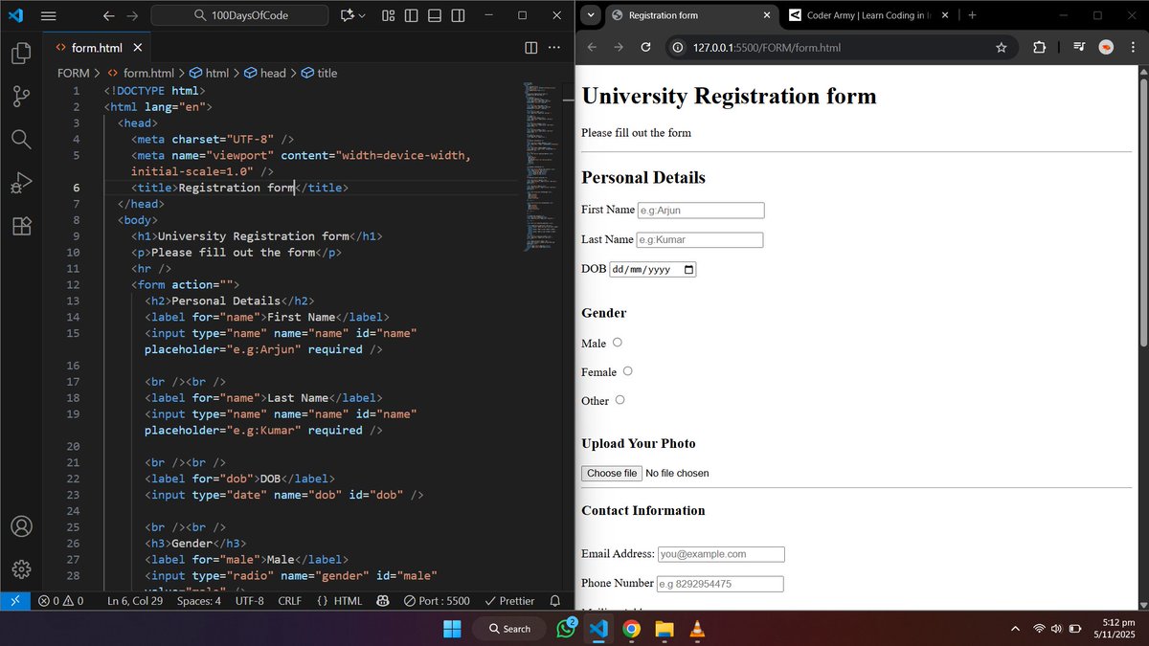Click the Choose file button
The height and width of the screenshot is (646, 1149).
click(x=612, y=473)
